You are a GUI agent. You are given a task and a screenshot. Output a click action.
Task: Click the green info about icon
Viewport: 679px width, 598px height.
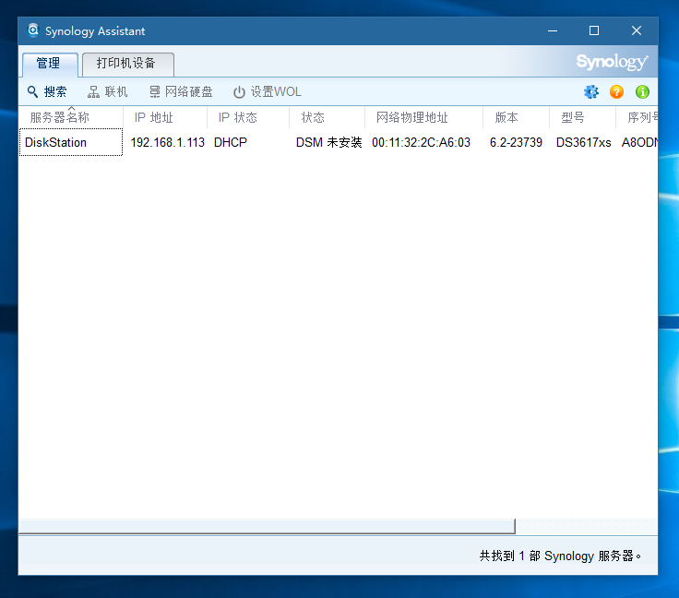(642, 92)
